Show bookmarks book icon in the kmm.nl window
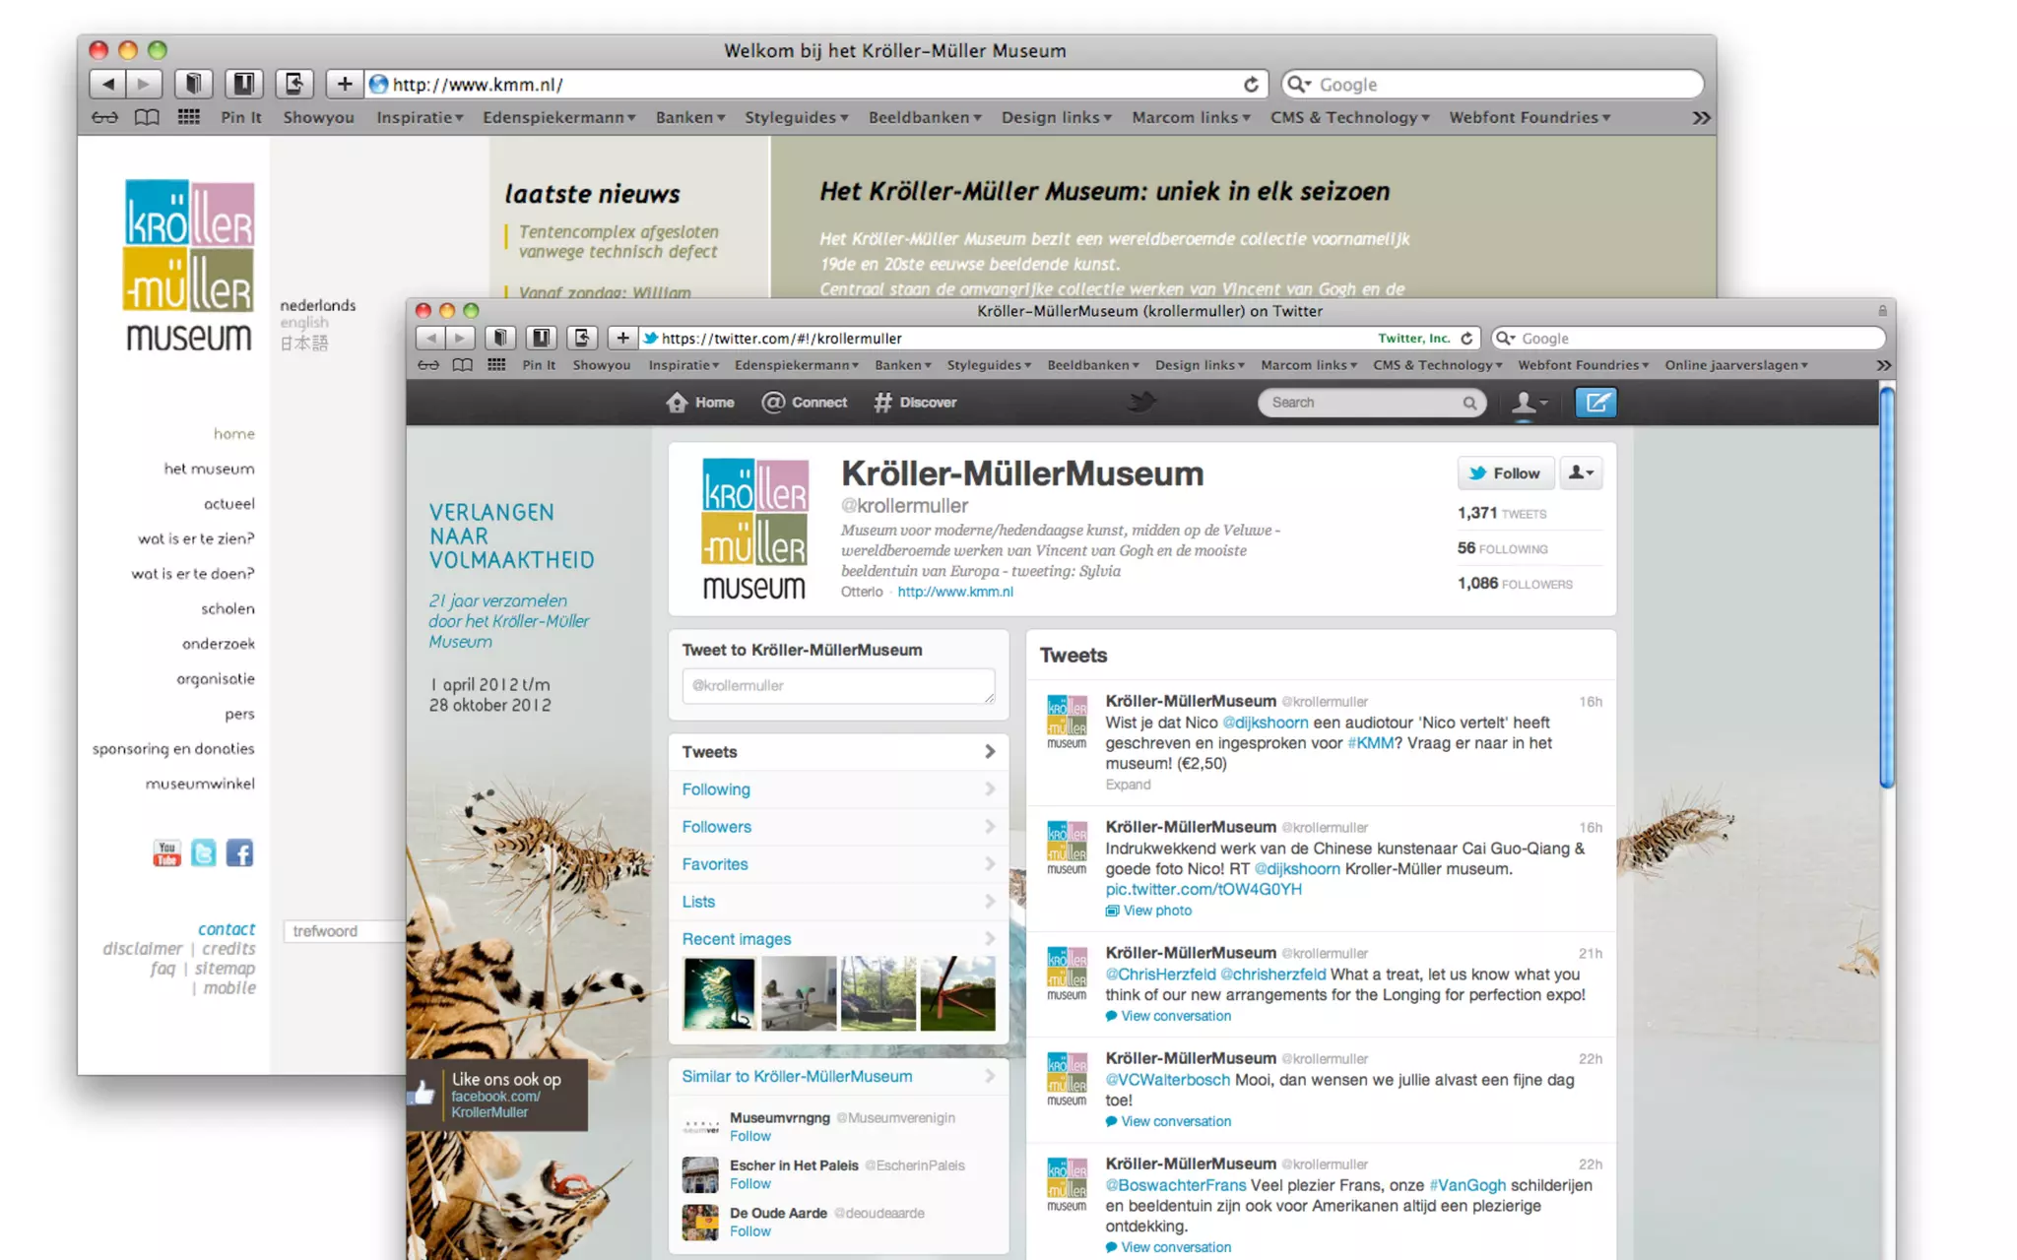Viewport: 2017px width, 1260px height. [147, 118]
